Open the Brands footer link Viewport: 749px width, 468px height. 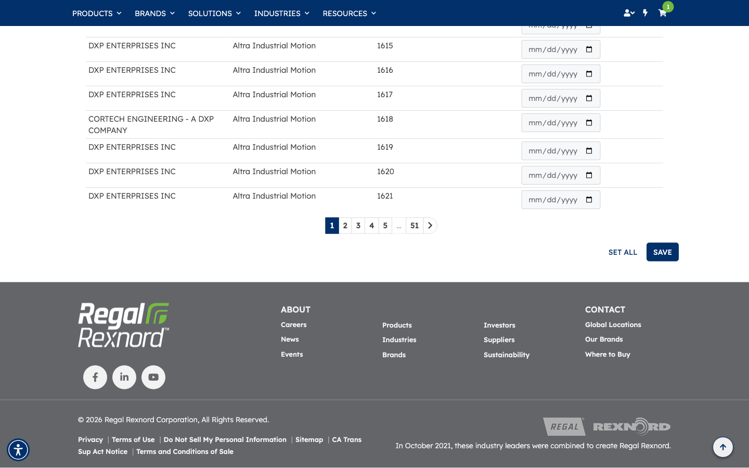(394, 355)
